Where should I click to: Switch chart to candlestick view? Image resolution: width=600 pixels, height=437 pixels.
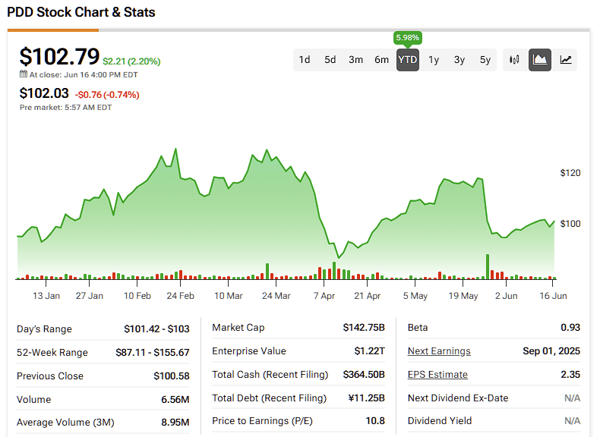(x=514, y=60)
